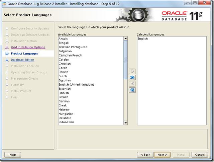Select Dutch in Available Languages
Viewport: 214px width, 162px height.
pos(91,76)
